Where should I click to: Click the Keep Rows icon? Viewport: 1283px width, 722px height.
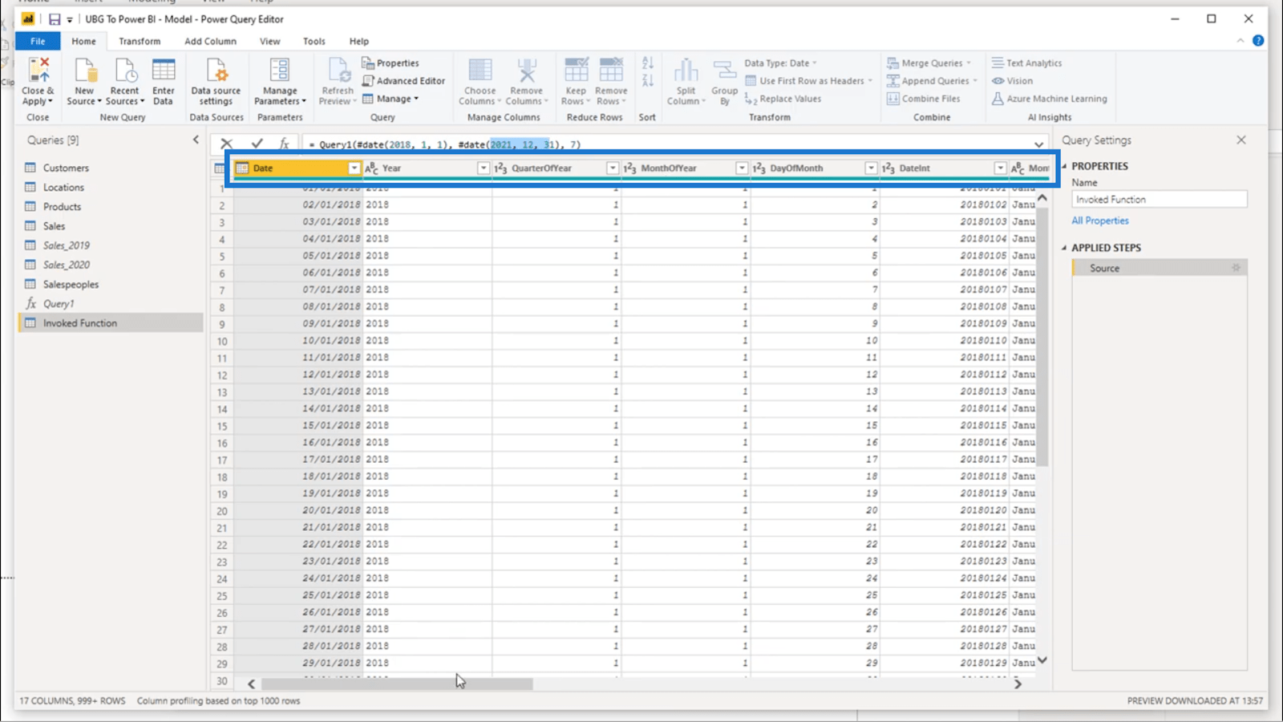[576, 71]
